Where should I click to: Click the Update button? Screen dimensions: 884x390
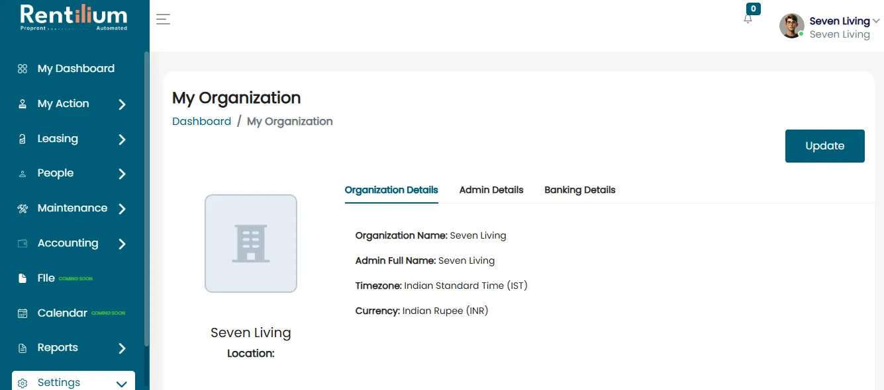click(x=825, y=146)
